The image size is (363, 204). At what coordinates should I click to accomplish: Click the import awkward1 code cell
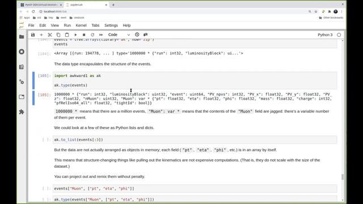coord(195,80)
